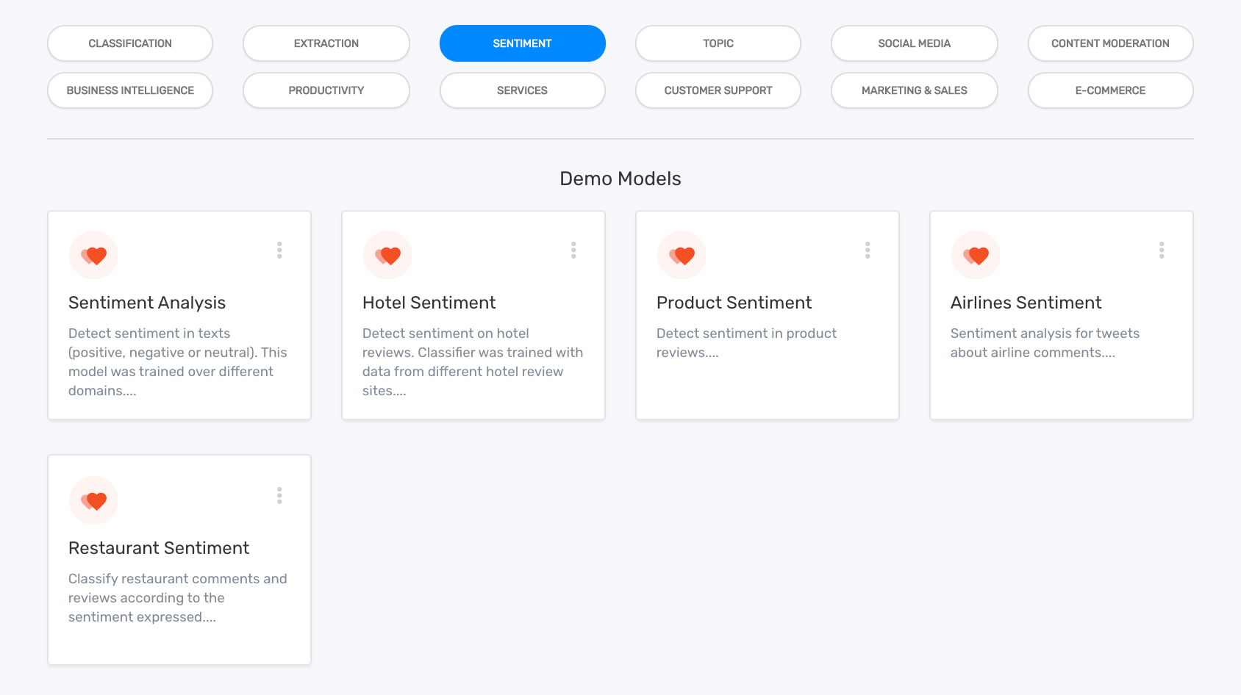Viewport: 1241px width, 695px height.
Task: Switch to the Extraction category
Action: [326, 43]
